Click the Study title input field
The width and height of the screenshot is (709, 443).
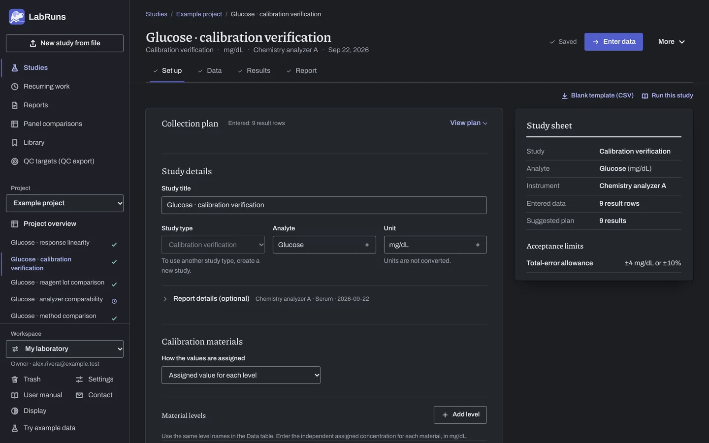coord(324,205)
